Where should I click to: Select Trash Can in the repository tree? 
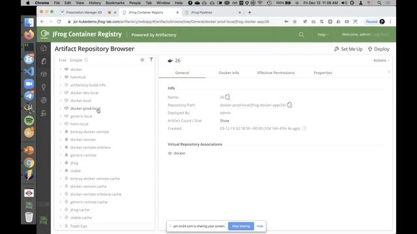point(78,226)
